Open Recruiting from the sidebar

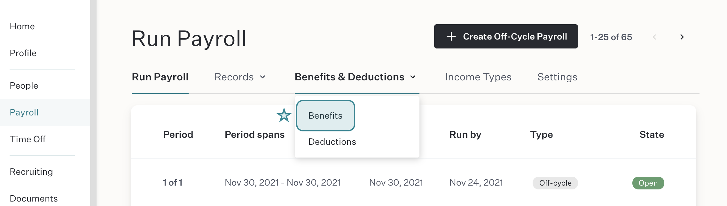pyautogui.click(x=31, y=172)
